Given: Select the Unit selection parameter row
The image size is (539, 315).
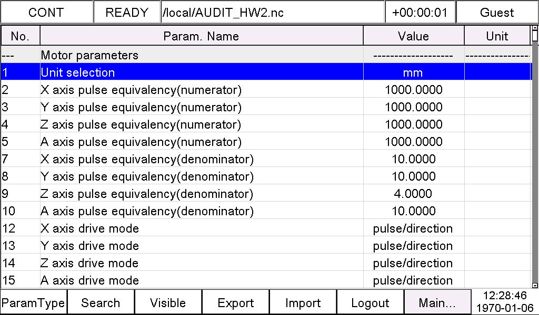Looking at the screenshot, I should coord(266,72).
